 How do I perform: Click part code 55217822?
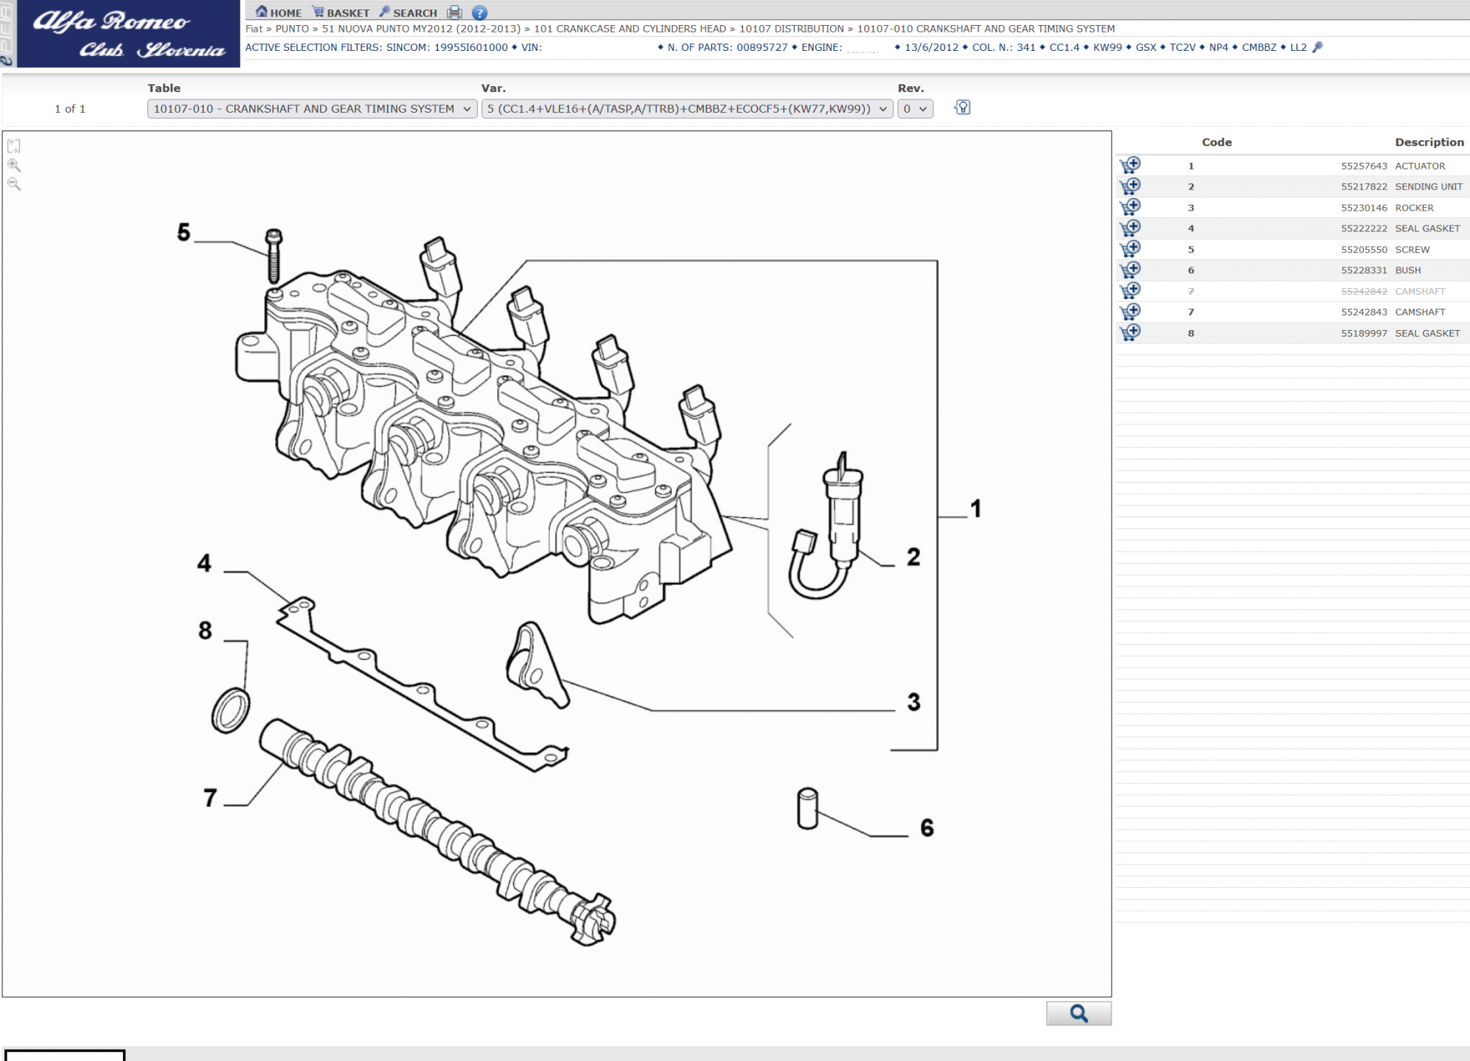[1364, 186]
